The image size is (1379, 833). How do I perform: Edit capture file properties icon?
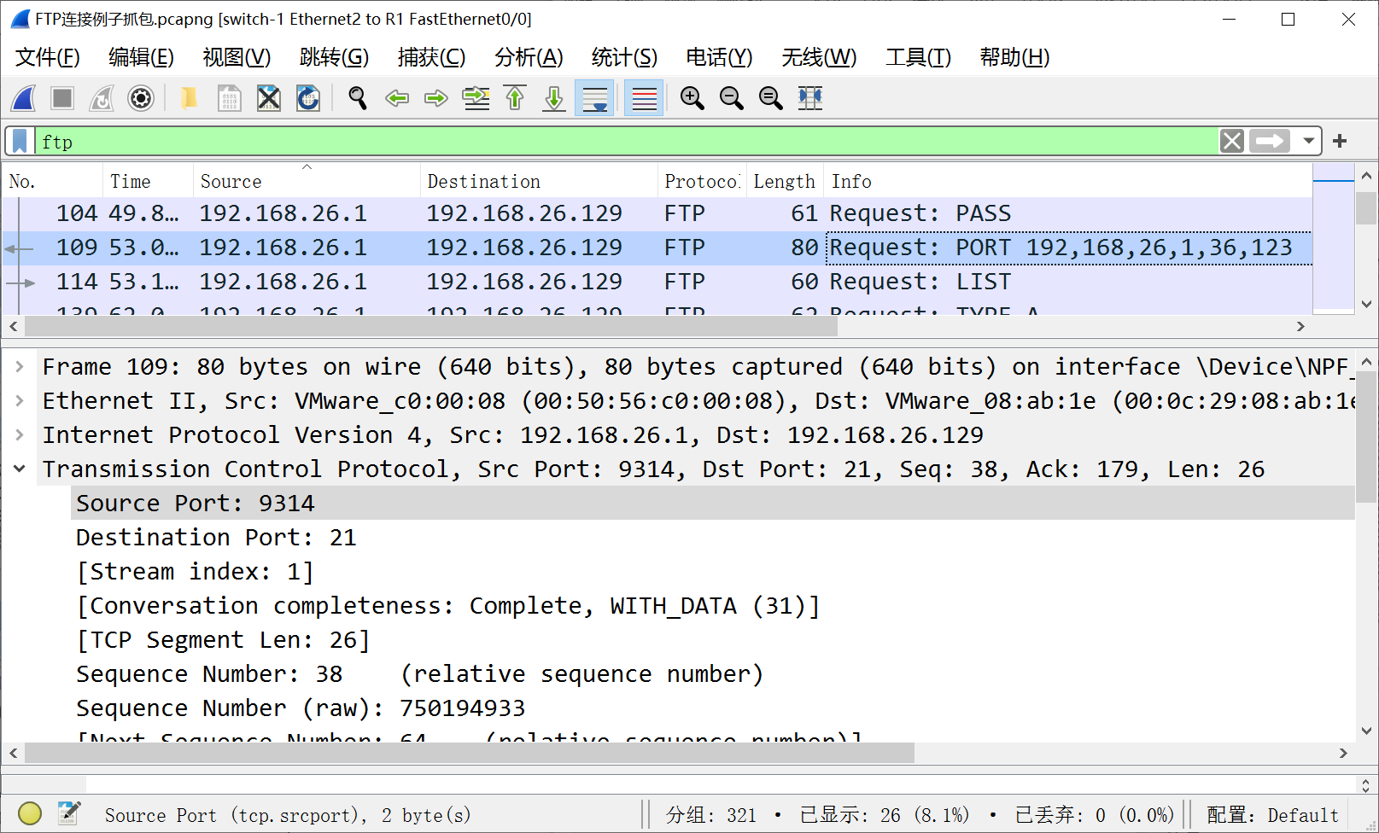click(x=69, y=814)
